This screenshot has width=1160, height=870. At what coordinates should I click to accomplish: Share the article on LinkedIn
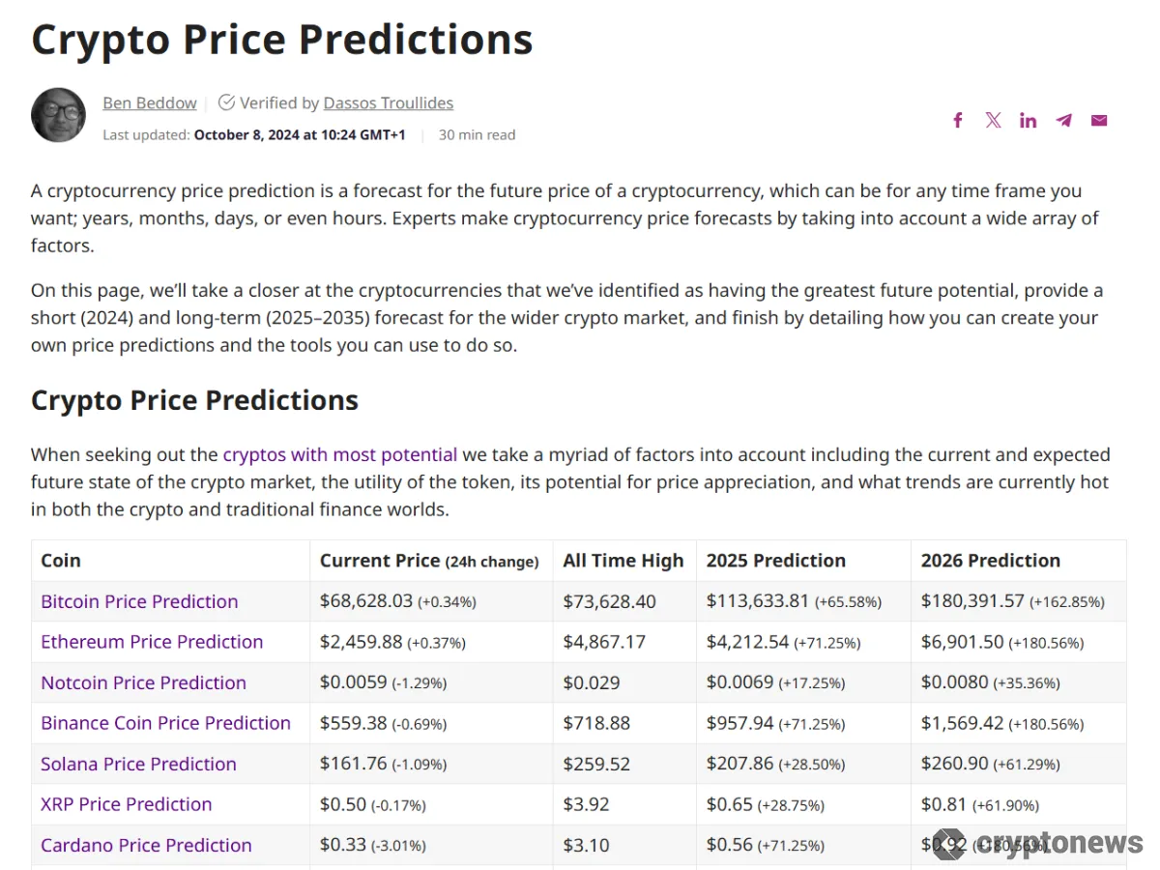tap(1028, 120)
